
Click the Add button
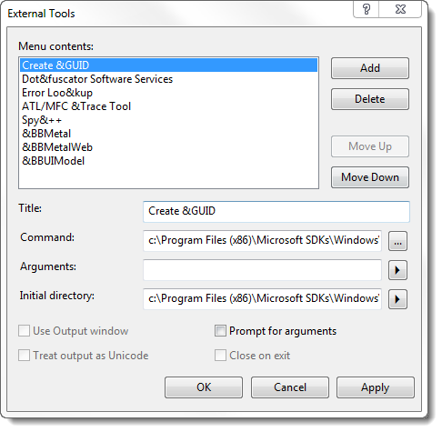[370, 68]
